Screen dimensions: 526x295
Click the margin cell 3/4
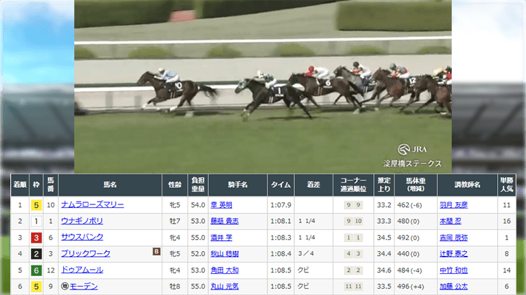point(306,253)
